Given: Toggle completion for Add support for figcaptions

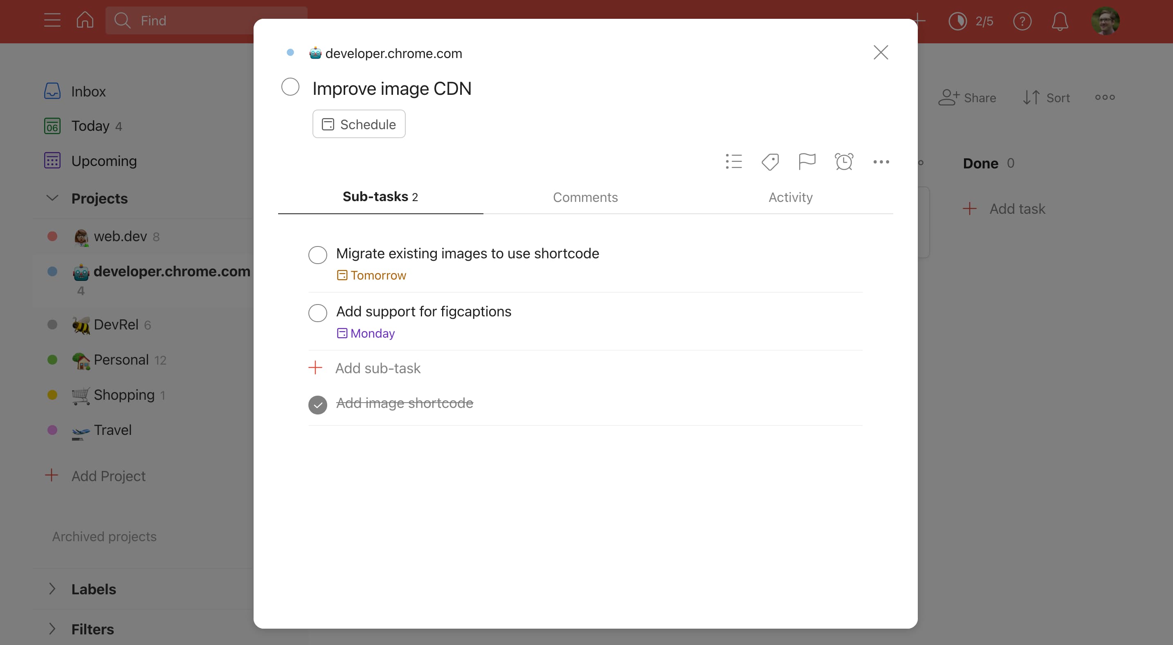Looking at the screenshot, I should pyautogui.click(x=317, y=311).
